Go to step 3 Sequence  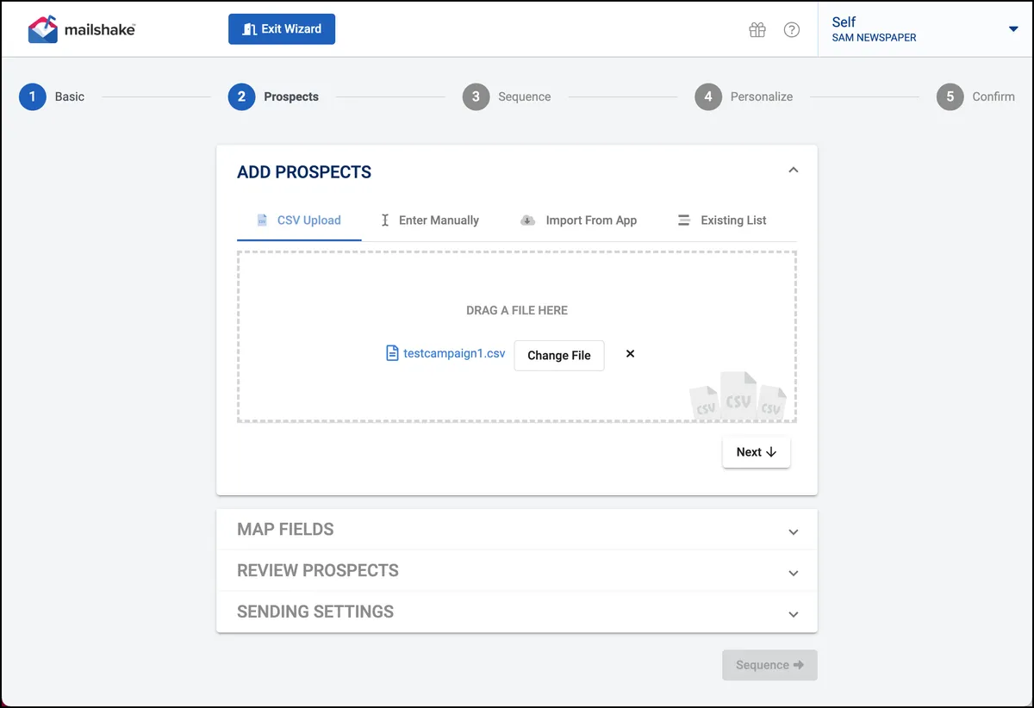point(507,96)
